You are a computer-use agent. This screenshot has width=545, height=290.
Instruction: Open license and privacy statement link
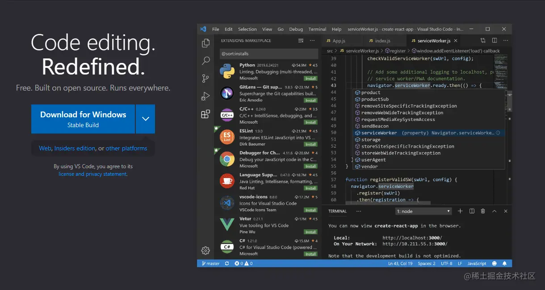92,174
